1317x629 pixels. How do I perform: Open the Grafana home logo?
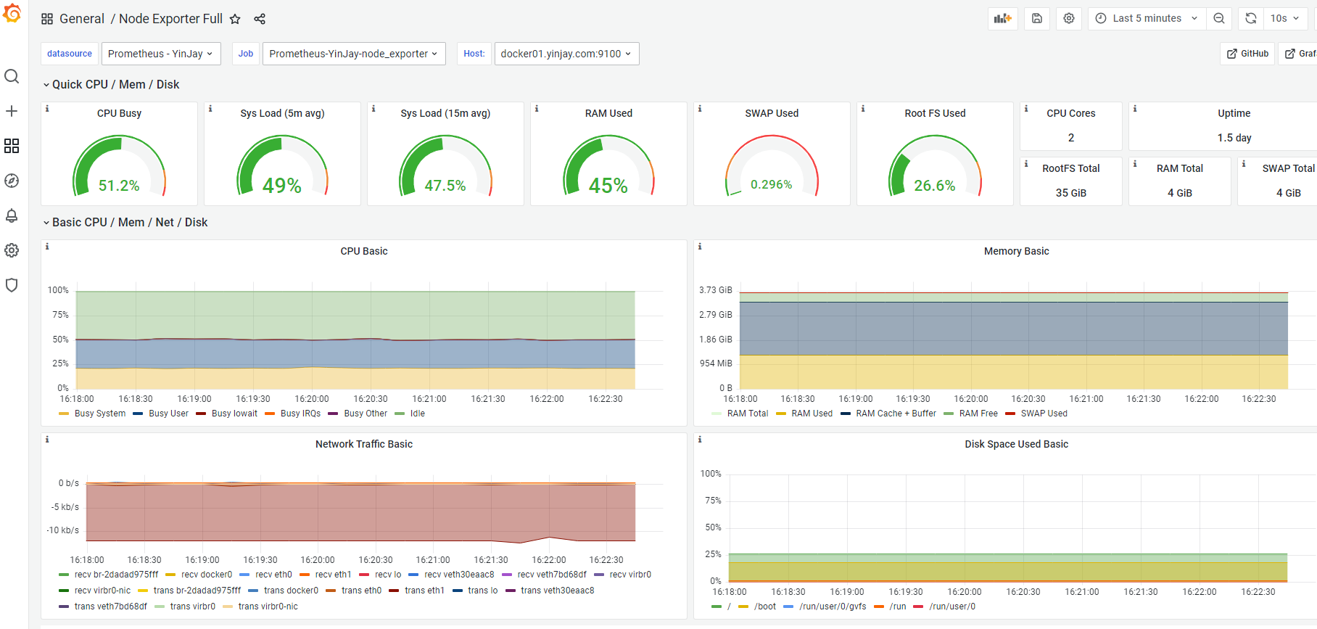click(x=12, y=13)
